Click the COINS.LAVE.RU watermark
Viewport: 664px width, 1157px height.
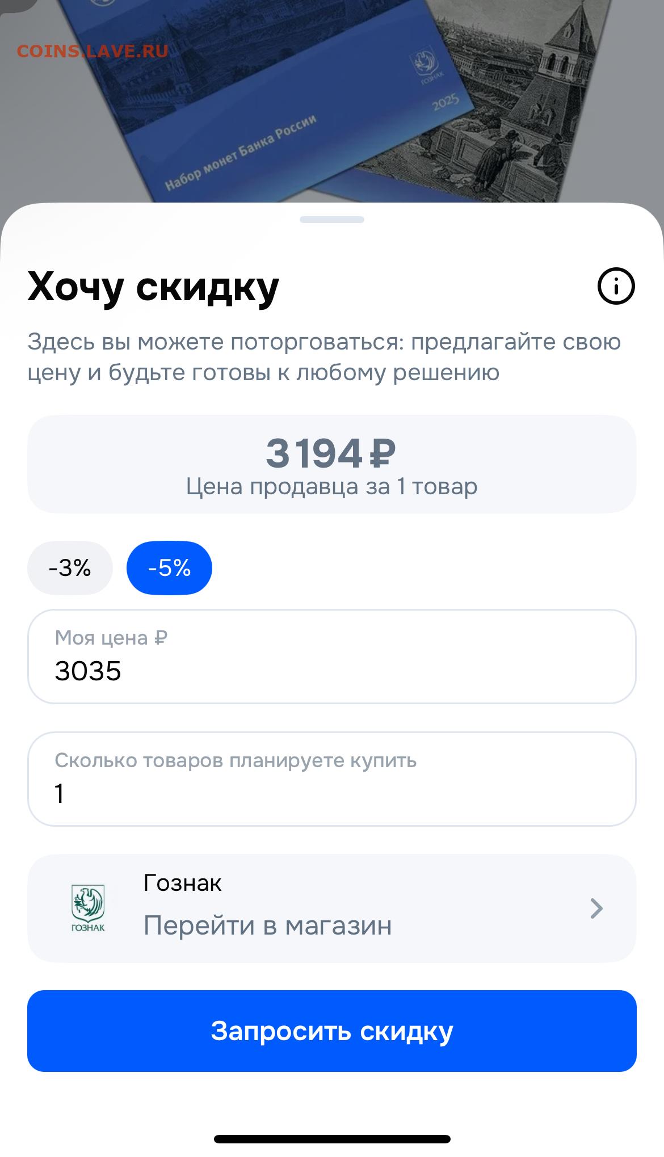[x=93, y=51]
